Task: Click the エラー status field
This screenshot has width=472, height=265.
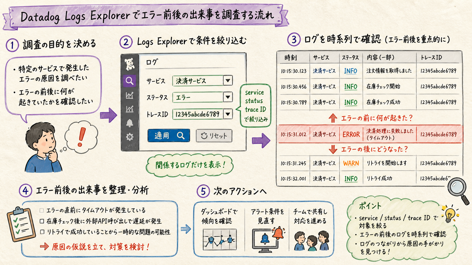Action: [202, 97]
